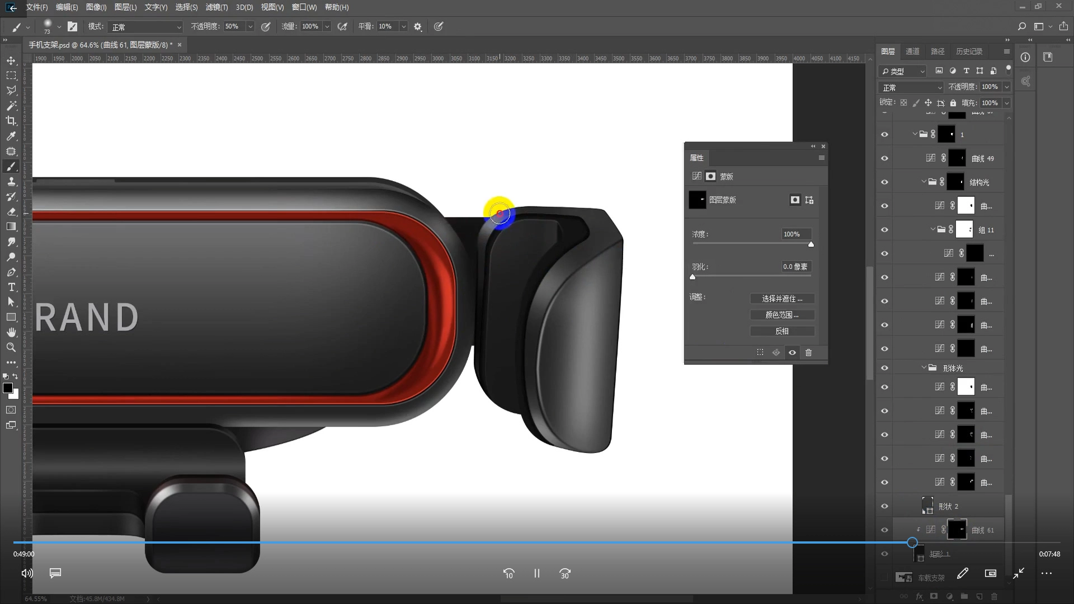The image size is (1074, 604).
Task: Open the 滤镜(T) menu
Action: coord(216,7)
